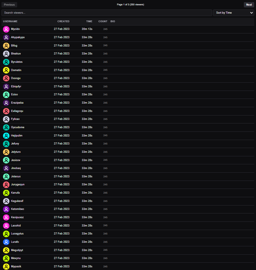The height and width of the screenshot is (270, 256).
Task: Click Myzido's time value 35m 13s
Action: (87, 29)
